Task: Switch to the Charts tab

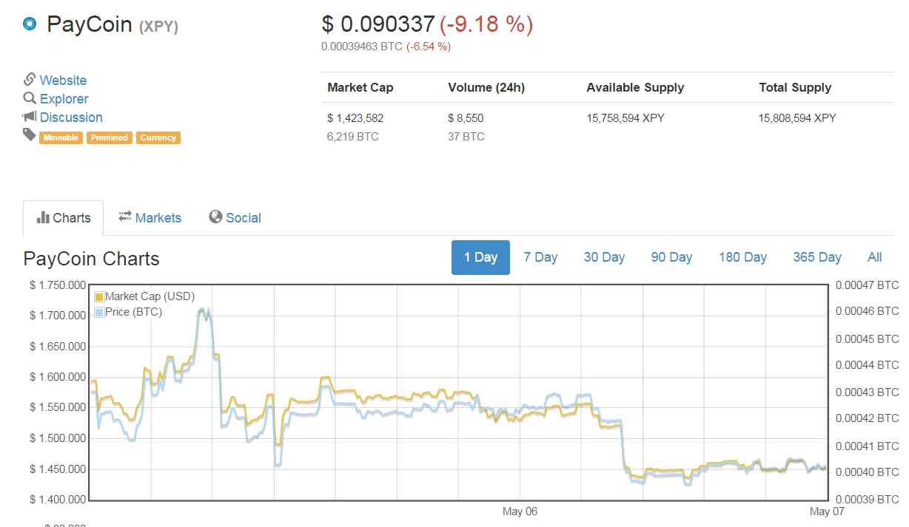Action: coord(64,218)
